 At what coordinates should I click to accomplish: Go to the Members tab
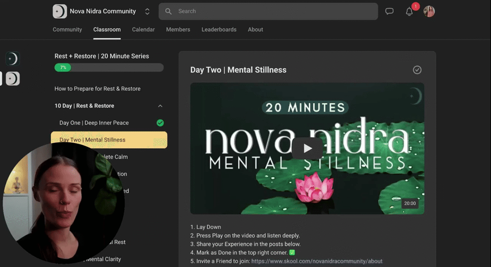pyautogui.click(x=178, y=29)
